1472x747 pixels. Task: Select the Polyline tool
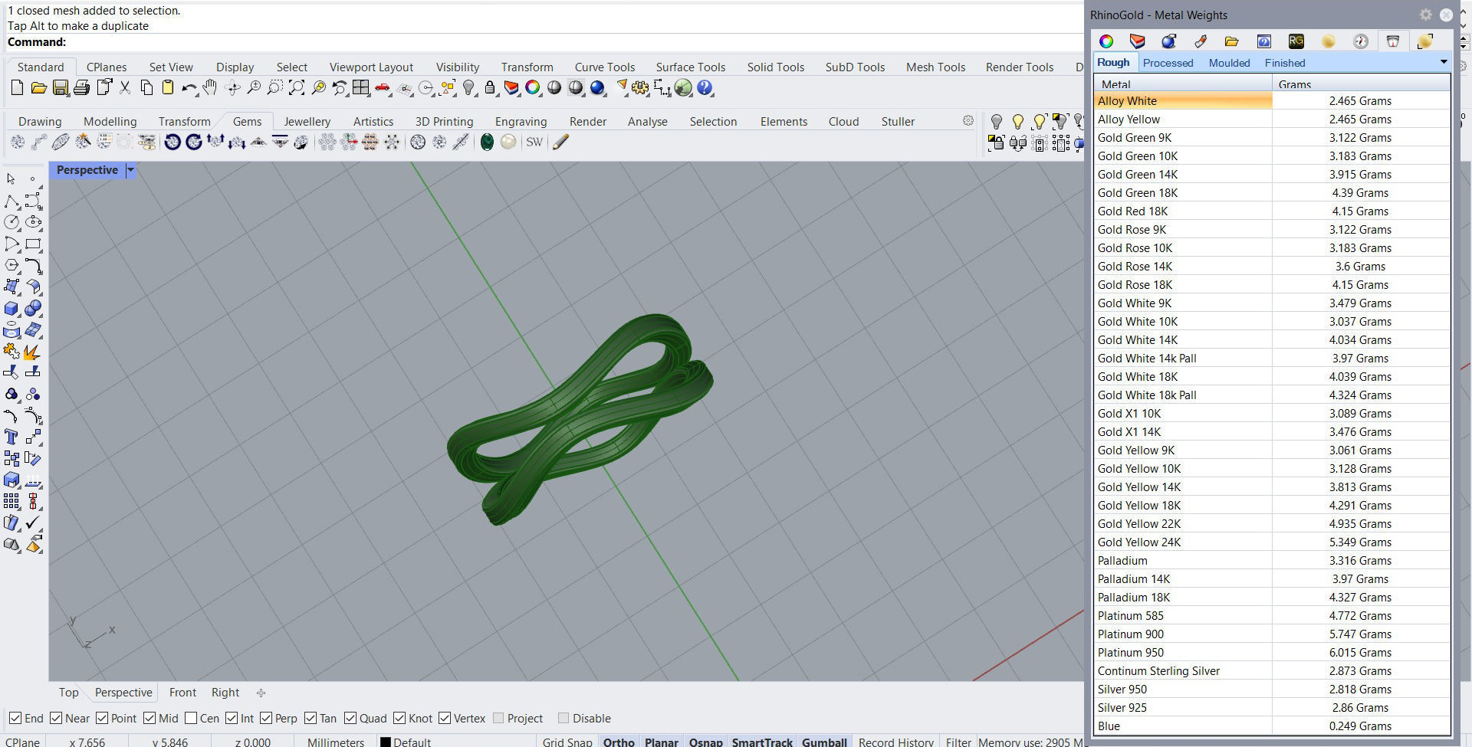point(11,201)
